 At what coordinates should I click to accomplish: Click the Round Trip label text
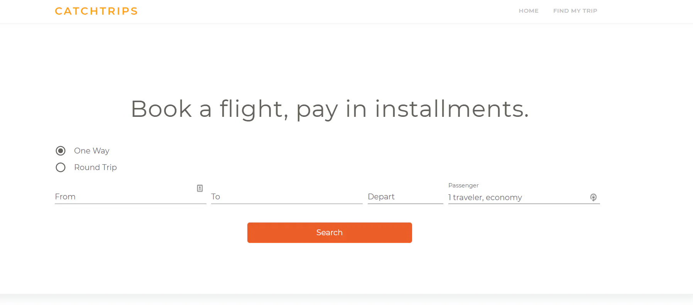[95, 167]
